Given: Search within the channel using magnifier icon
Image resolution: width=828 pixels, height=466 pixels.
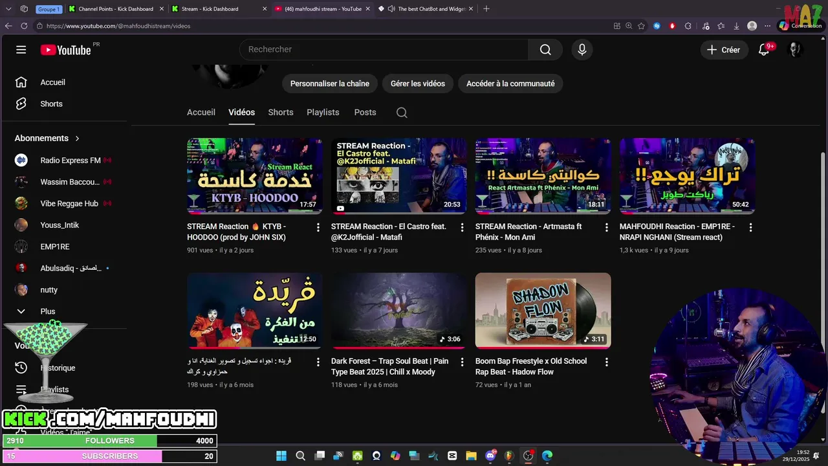Looking at the screenshot, I should pyautogui.click(x=402, y=113).
